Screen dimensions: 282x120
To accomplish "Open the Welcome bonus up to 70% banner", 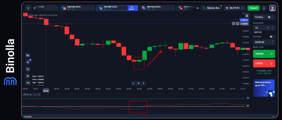I will pyautogui.click(x=264, y=88).
